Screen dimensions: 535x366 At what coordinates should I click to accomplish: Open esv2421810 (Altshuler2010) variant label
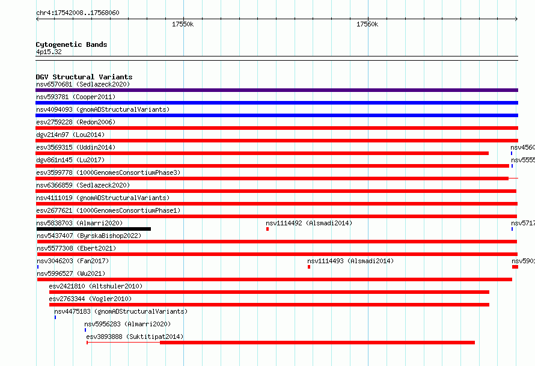coord(96,286)
